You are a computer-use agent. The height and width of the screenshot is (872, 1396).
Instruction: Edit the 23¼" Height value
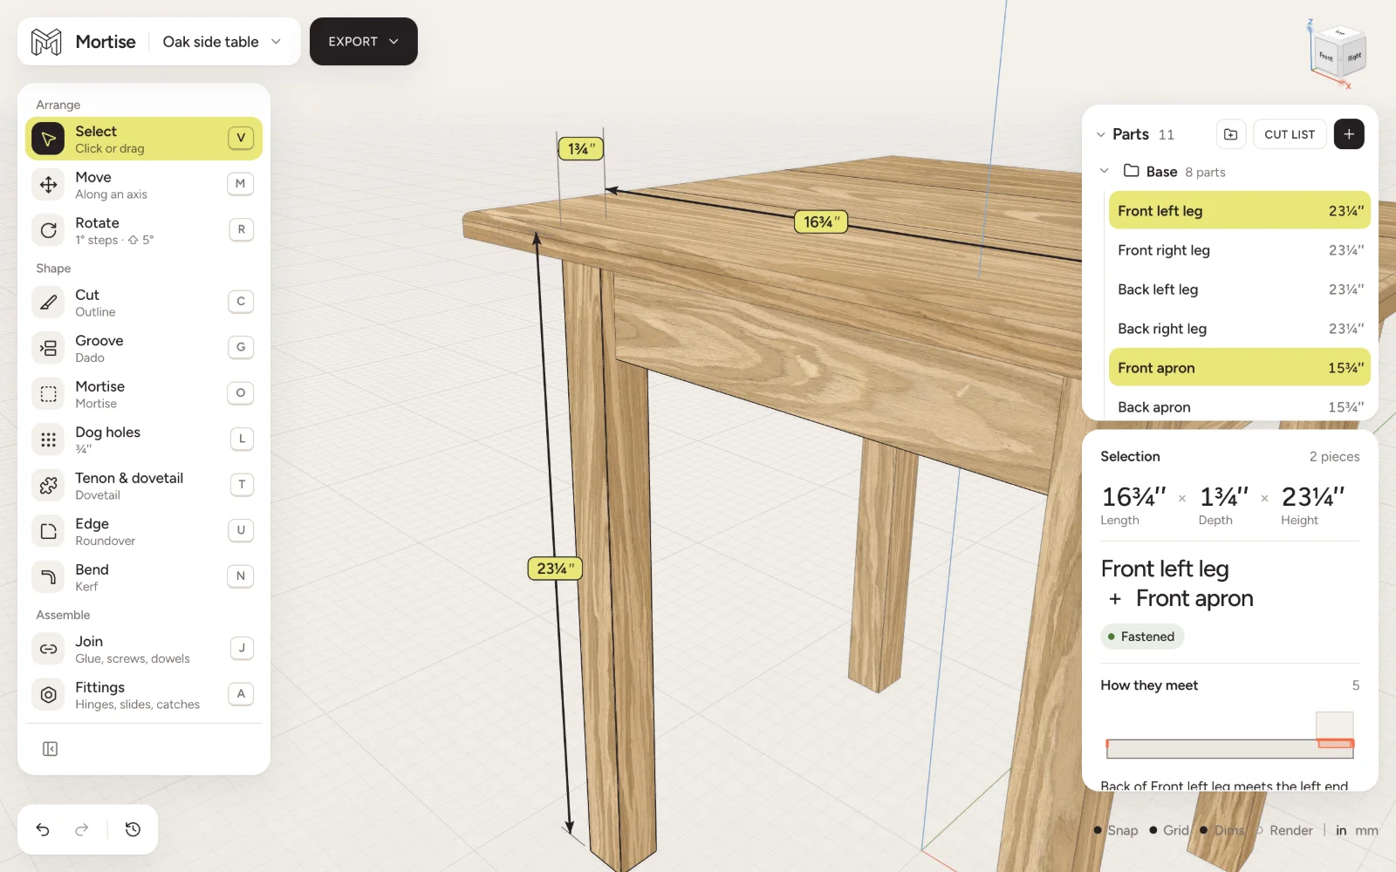point(1313,497)
